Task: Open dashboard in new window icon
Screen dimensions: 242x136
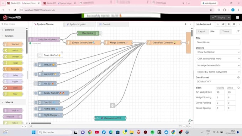Action: point(238,31)
